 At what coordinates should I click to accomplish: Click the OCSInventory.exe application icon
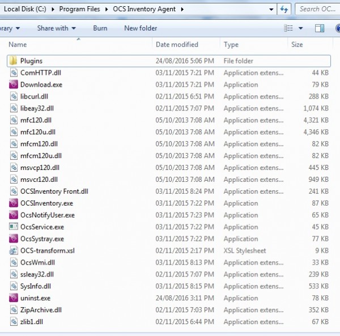pyautogui.click(x=14, y=203)
